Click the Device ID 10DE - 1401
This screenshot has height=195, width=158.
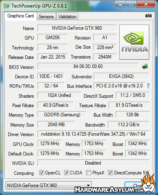(x=51, y=76)
